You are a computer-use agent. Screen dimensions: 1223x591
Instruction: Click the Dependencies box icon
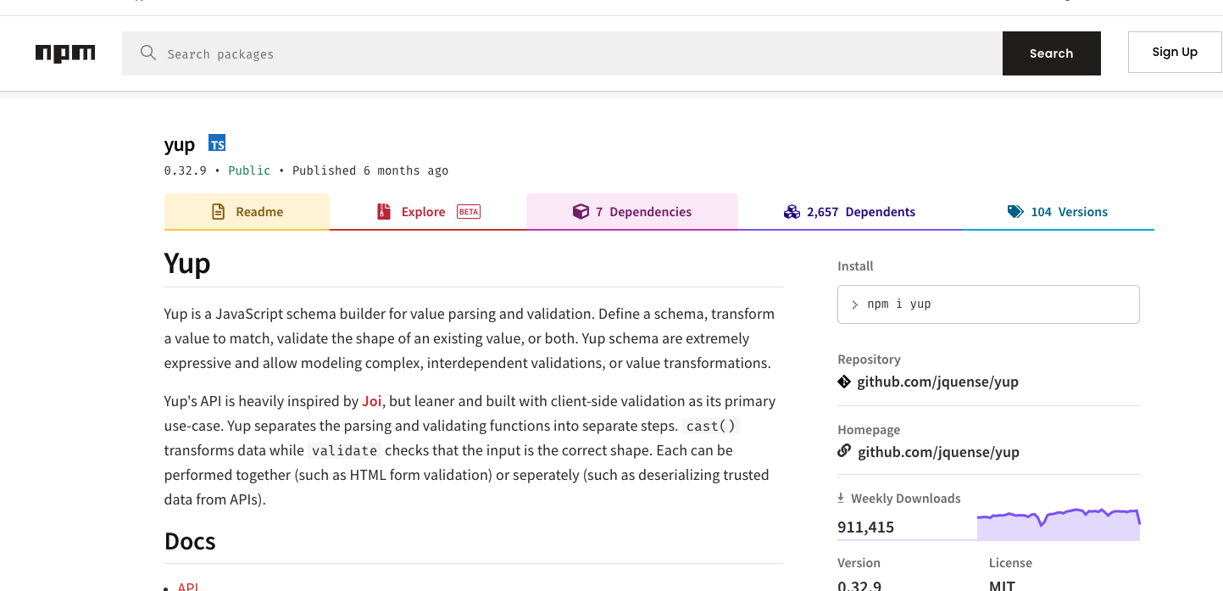click(x=581, y=212)
